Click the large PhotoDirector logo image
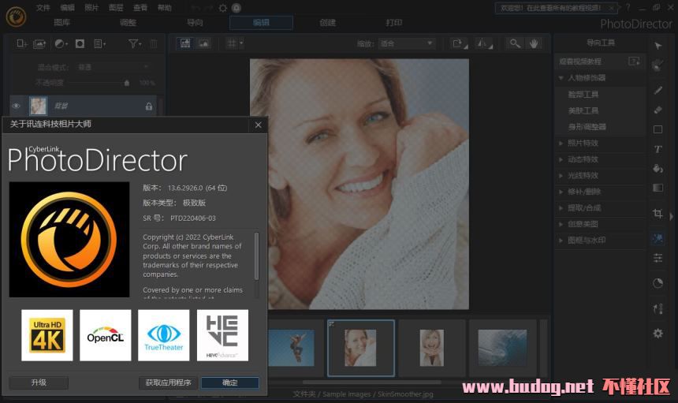This screenshot has height=403, width=678. click(x=69, y=240)
